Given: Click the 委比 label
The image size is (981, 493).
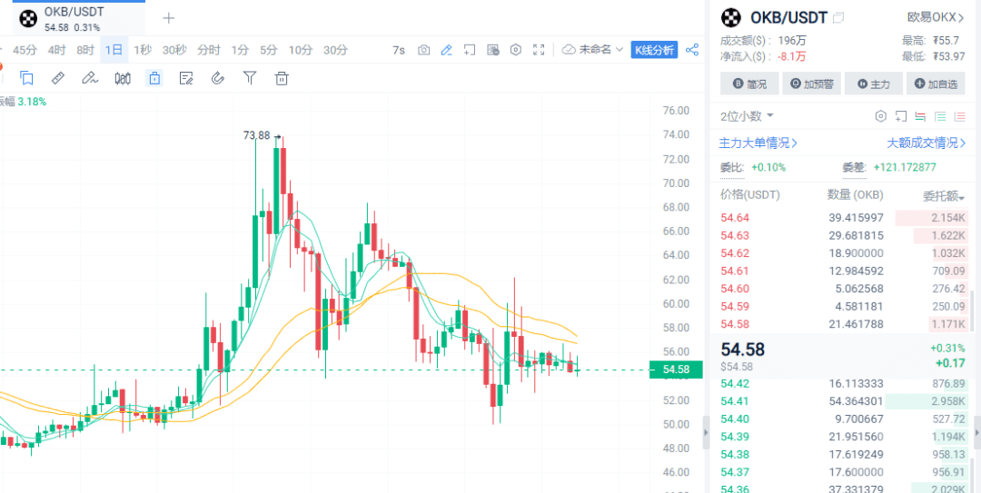Looking at the screenshot, I should point(732,168).
